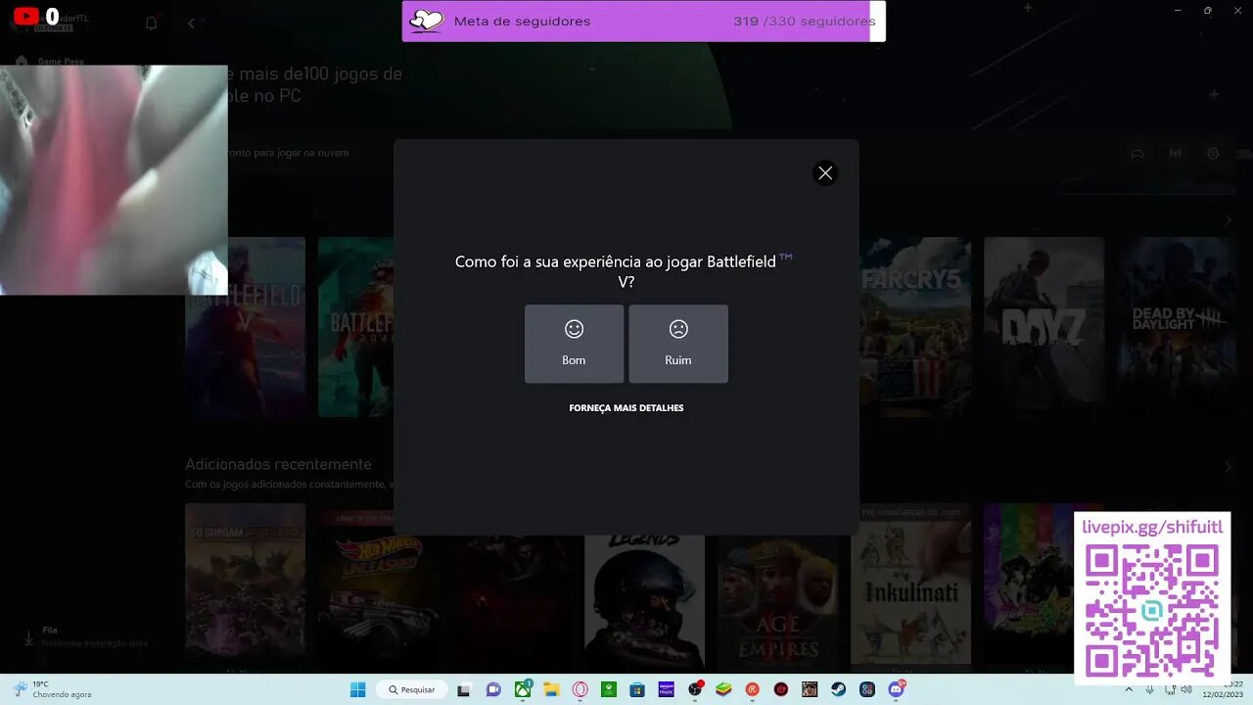
Task: Click the Adicionados recentemente heading
Action: 278,464
